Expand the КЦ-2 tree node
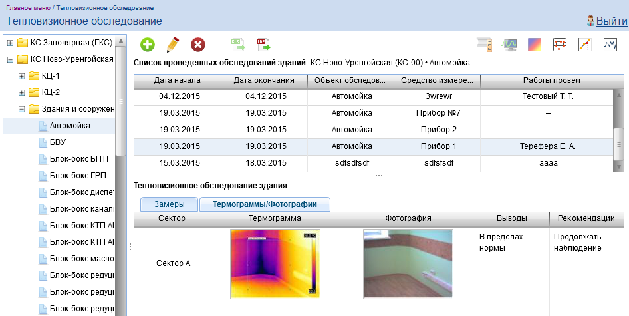Viewport: 629px width, 316px height. coord(22,92)
